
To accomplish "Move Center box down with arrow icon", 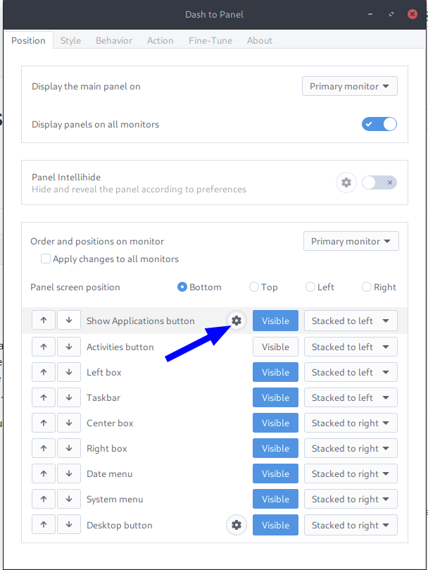I will [69, 423].
